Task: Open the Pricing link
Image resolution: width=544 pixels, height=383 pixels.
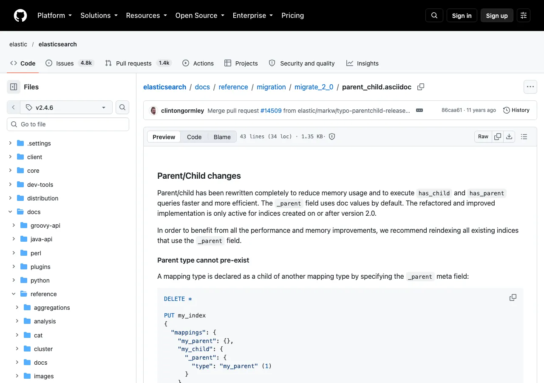Action: pyautogui.click(x=292, y=15)
